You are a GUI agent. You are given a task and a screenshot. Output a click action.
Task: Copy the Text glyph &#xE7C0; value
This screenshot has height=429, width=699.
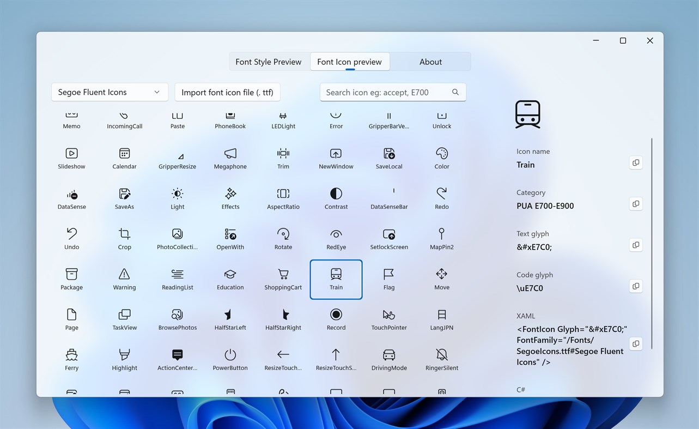pos(636,245)
